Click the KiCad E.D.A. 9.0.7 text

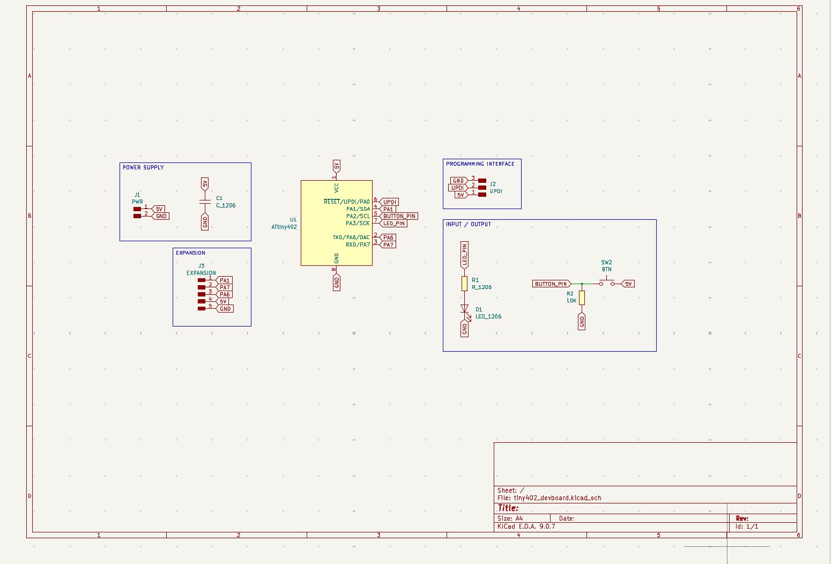(526, 526)
